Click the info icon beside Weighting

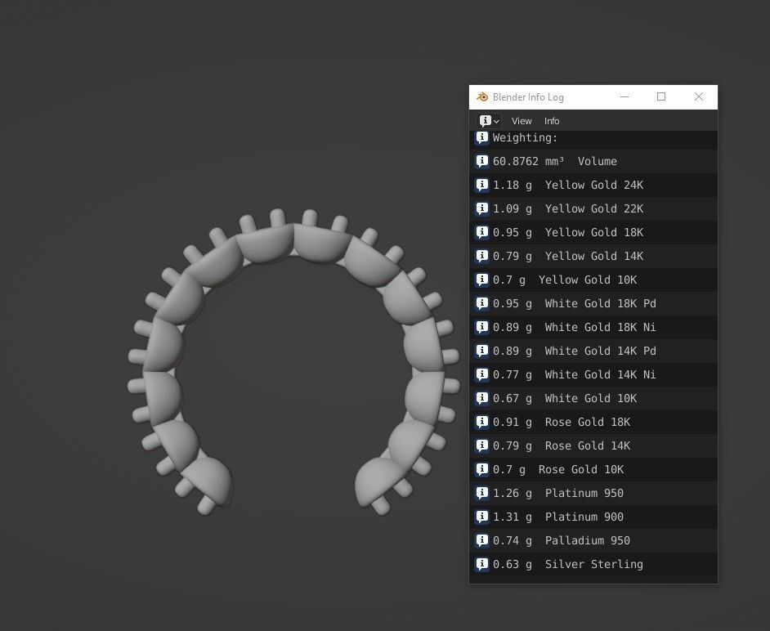click(x=481, y=137)
